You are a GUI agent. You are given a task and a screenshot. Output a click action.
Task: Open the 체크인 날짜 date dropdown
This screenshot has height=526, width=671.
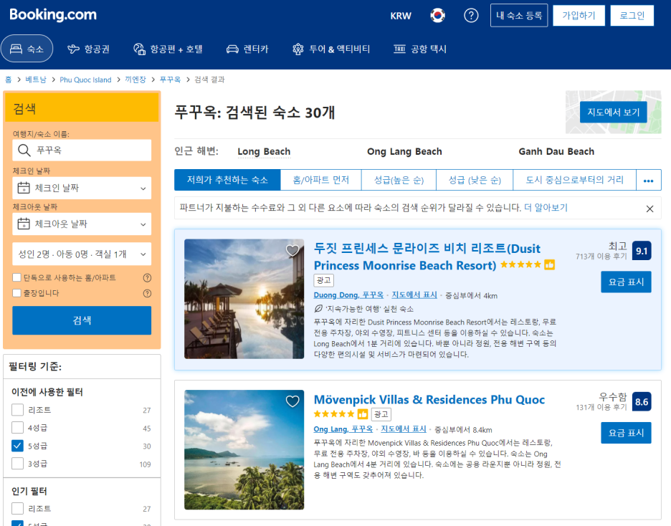(x=82, y=188)
